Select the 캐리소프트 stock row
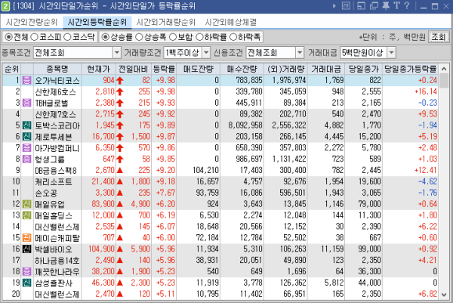Viewport: 453px width, 303px height. click(x=220, y=181)
